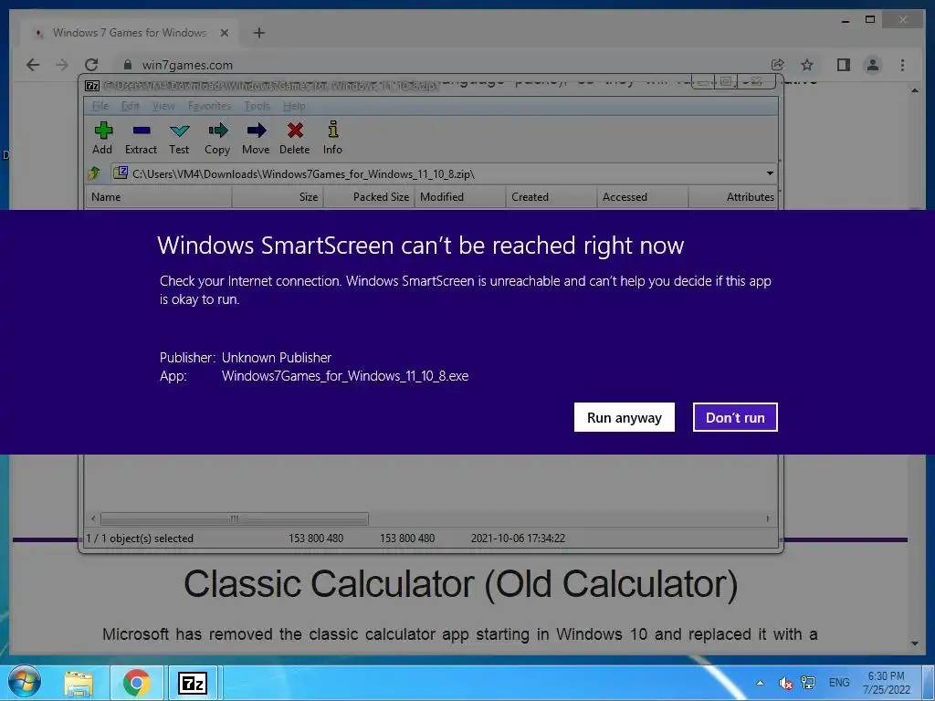Click Chrome's back navigation arrow
Image resolution: width=935 pixels, height=701 pixels.
(33, 65)
